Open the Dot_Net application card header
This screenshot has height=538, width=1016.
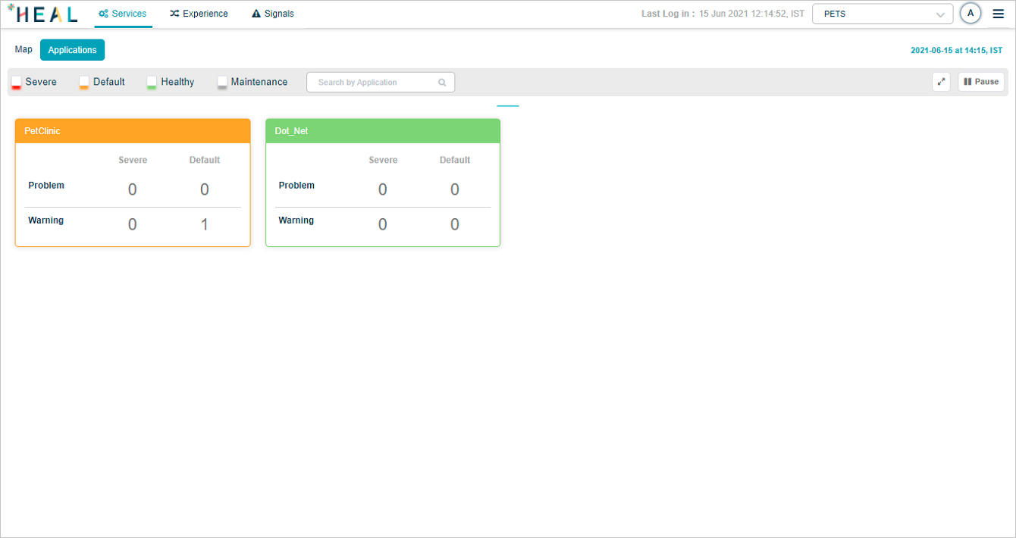point(383,131)
